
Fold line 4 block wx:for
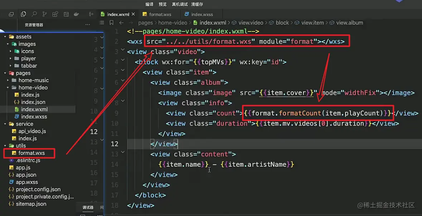[x=123, y=60]
